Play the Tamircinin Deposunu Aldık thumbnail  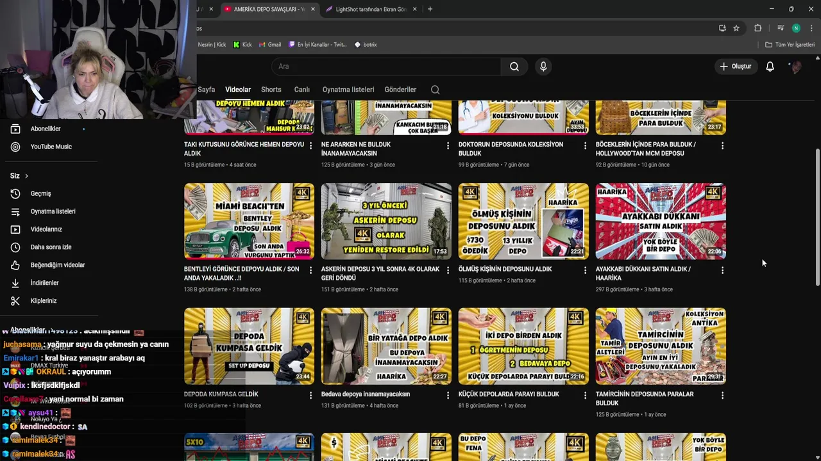coord(661,346)
